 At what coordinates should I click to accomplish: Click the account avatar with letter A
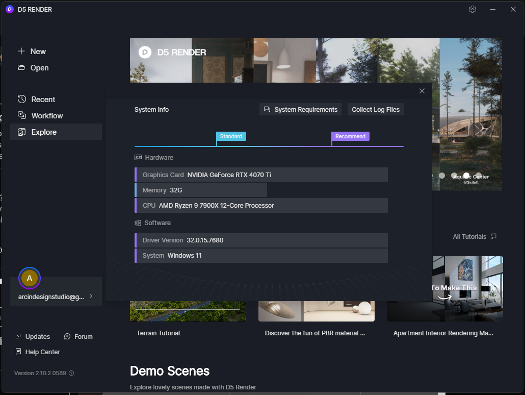[30, 278]
